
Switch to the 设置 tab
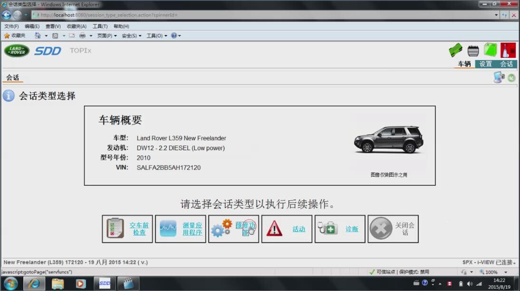[x=485, y=64]
